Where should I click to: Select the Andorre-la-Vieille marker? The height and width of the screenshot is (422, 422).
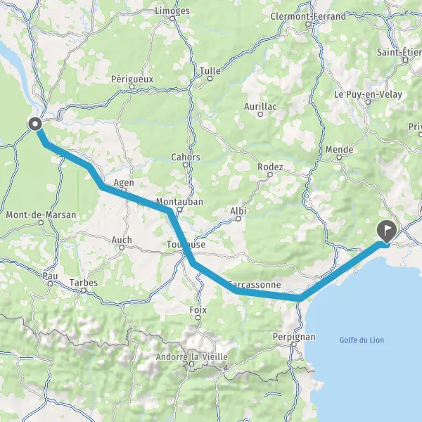coord(191,364)
